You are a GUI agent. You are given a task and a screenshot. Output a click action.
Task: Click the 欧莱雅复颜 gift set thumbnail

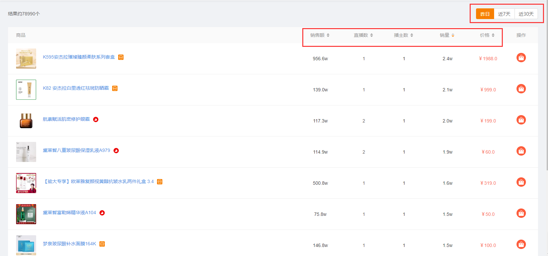click(26, 183)
